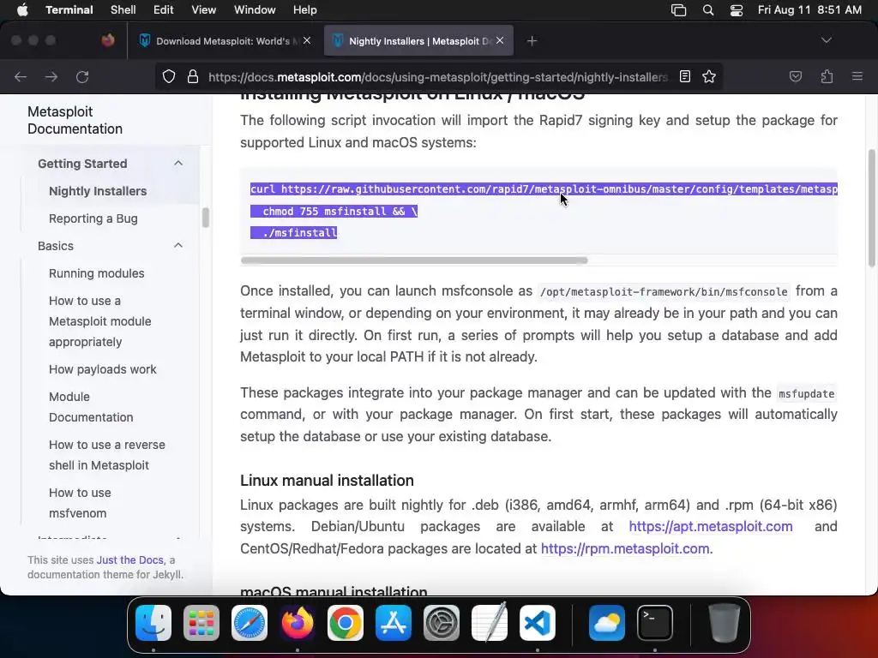Open the Edit menu

click(164, 10)
